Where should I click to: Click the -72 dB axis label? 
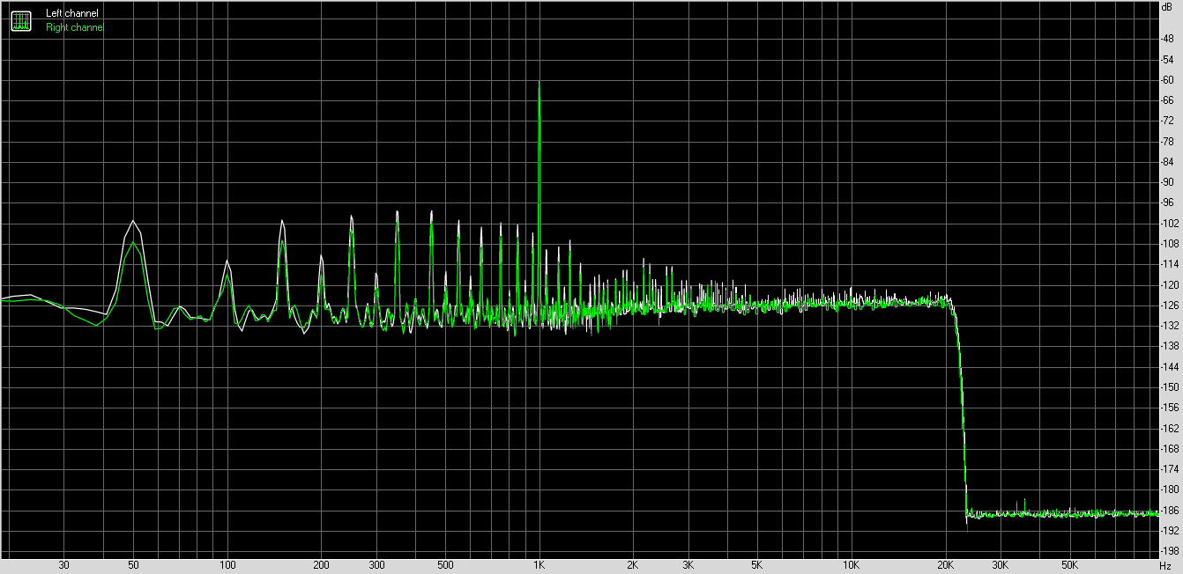click(x=1169, y=121)
